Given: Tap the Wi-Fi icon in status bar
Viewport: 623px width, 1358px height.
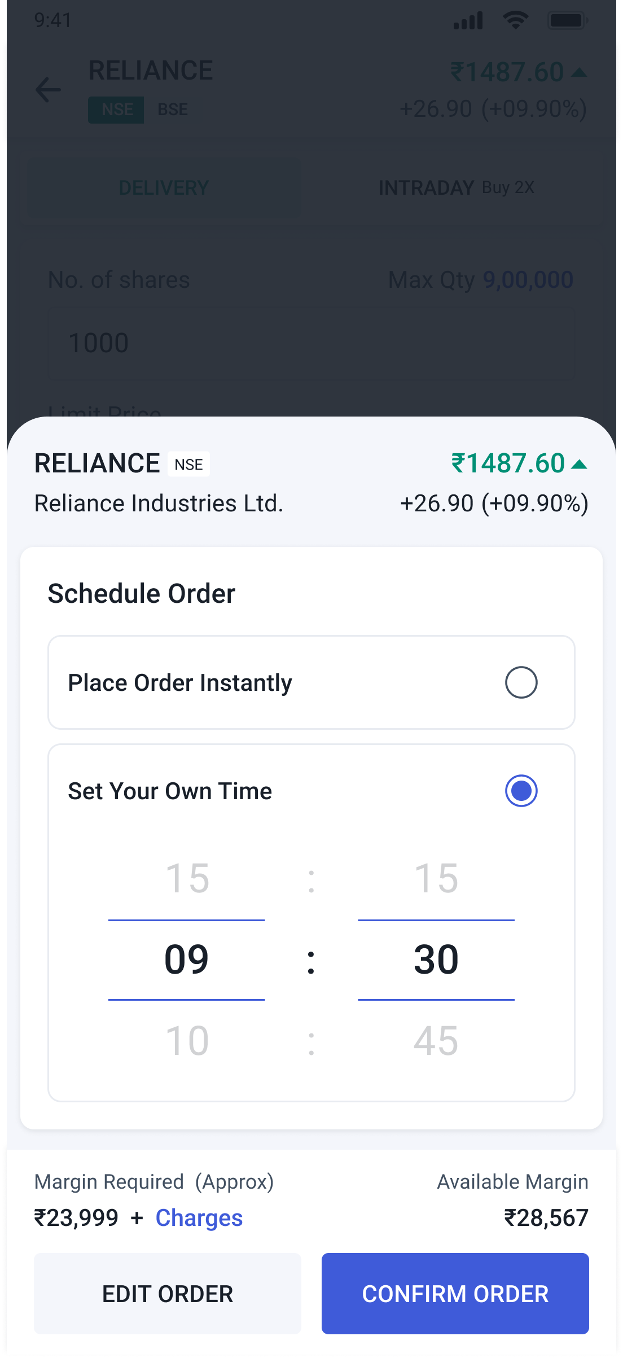Looking at the screenshot, I should click(515, 21).
